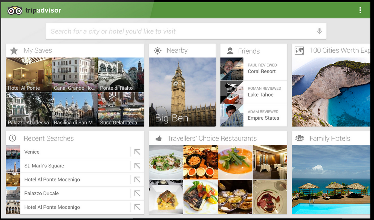Click the Family Hotels group icon

pyautogui.click(x=300, y=138)
